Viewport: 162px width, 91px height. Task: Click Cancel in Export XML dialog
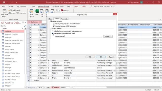[x=111, y=57]
